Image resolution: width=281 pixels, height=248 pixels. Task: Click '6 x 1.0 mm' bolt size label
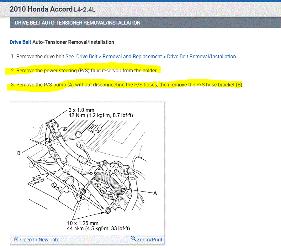[x=81, y=110]
